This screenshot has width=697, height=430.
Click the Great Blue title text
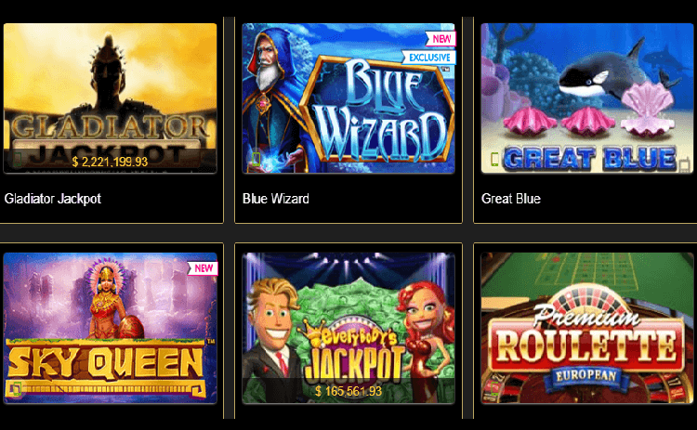pyautogui.click(x=511, y=199)
